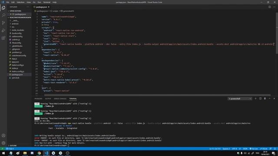The height and width of the screenshot is (156, 278).
Task: Open app.json in the file explorer
Action: pos(15,62)
